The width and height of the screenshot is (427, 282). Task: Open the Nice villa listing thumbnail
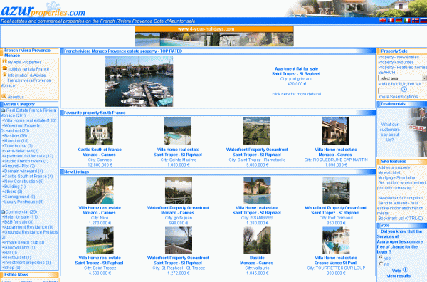(100, 190)
